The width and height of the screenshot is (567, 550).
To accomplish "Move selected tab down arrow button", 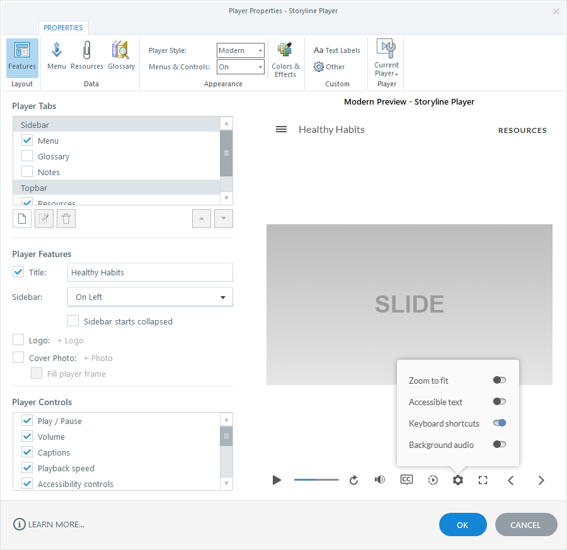I will click(224, 219).
